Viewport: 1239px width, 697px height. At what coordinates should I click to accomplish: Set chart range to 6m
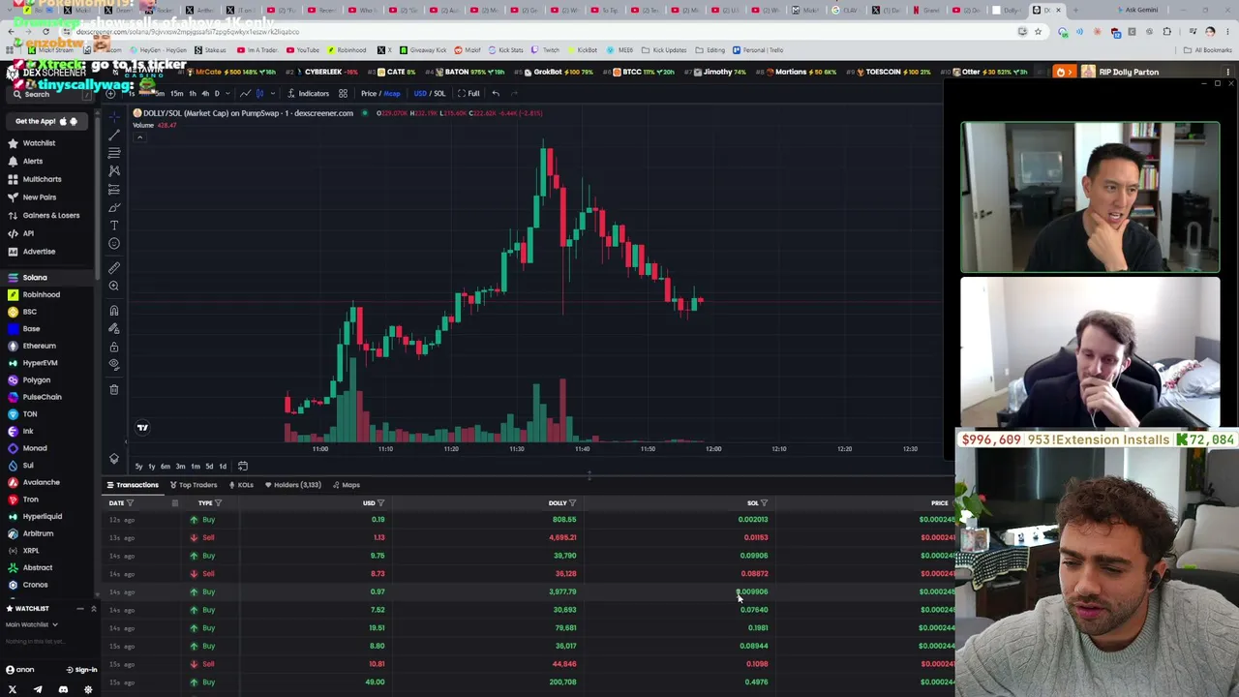click(166, 467)
